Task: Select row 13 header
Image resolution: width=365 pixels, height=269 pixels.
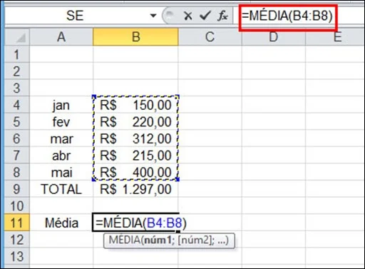Action: (16, 257)
